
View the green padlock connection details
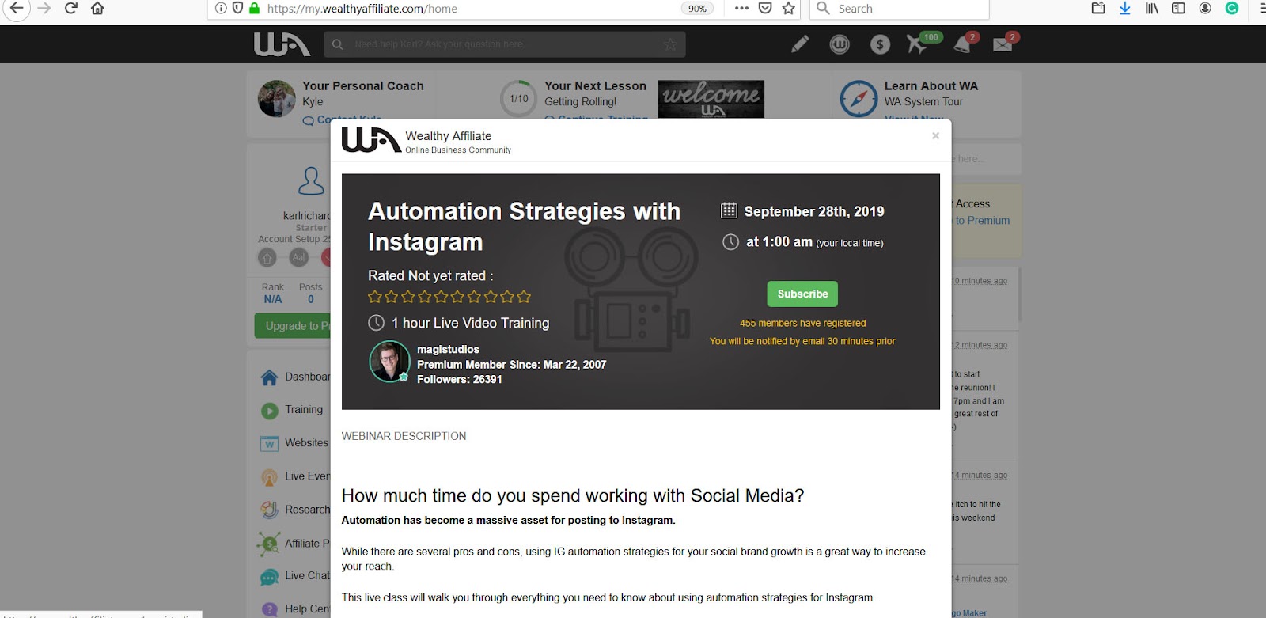[254, 9]
